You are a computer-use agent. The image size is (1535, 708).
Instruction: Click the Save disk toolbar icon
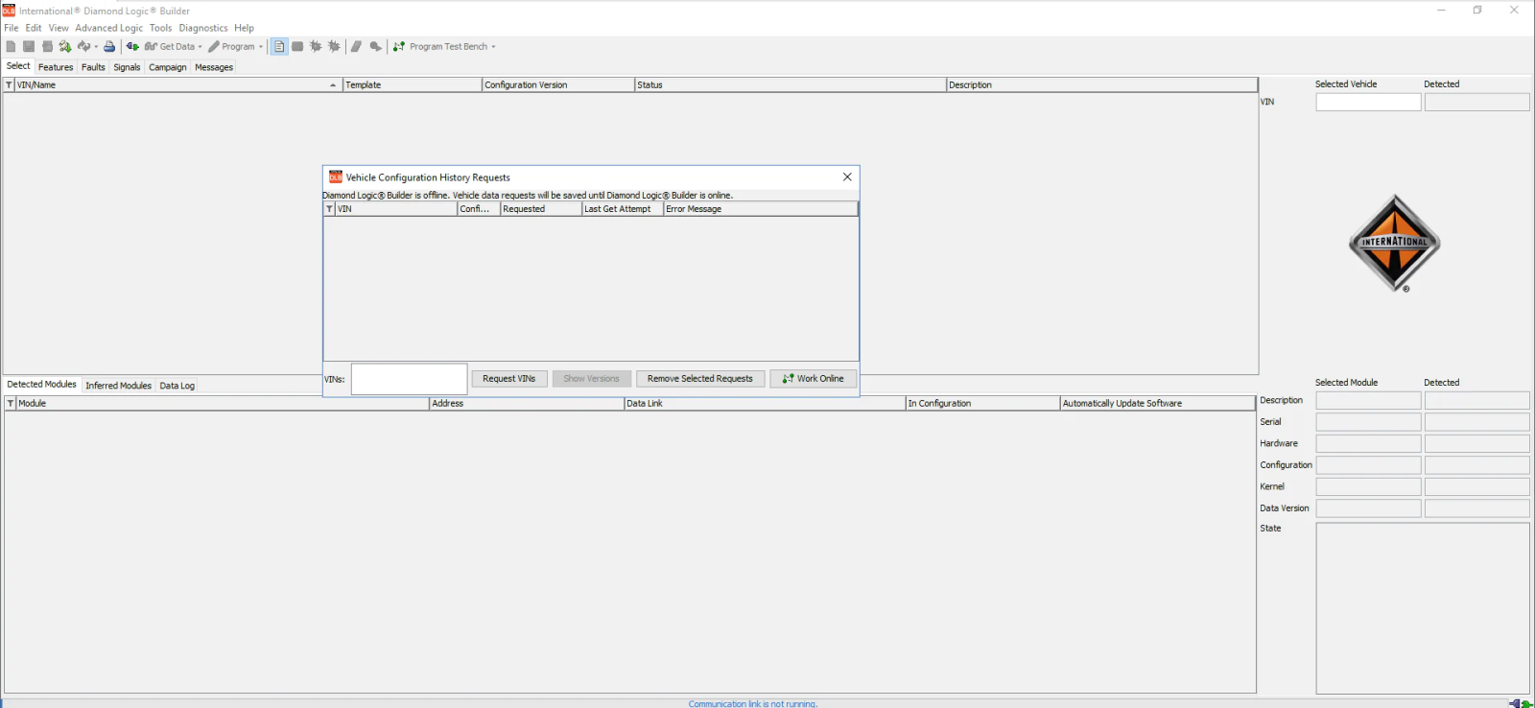(29, 46)
